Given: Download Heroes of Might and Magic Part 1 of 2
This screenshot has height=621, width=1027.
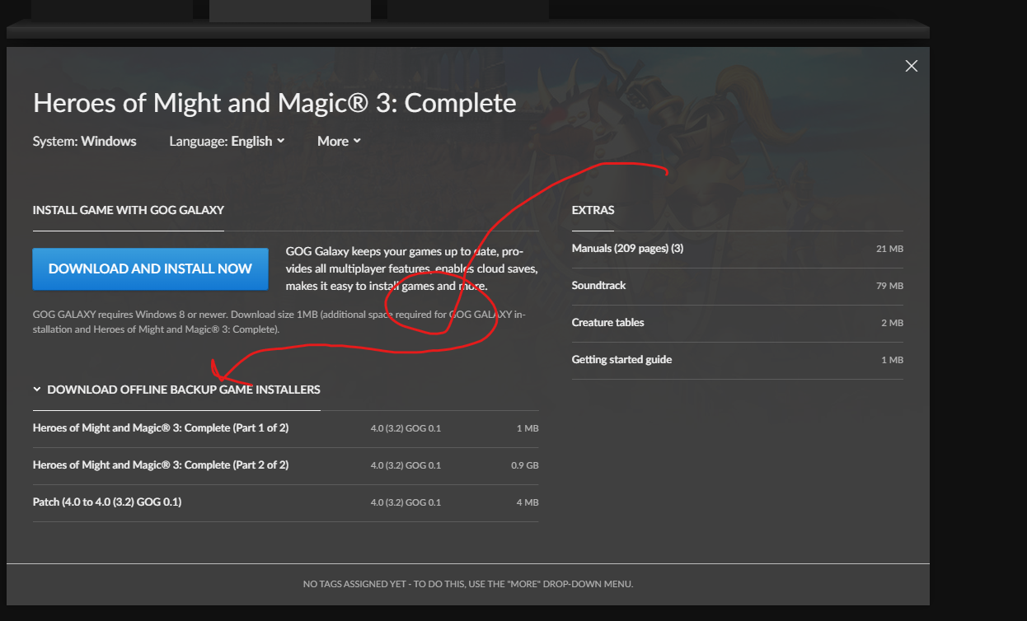Looking at the screenshot, I should tap(285, 428).
